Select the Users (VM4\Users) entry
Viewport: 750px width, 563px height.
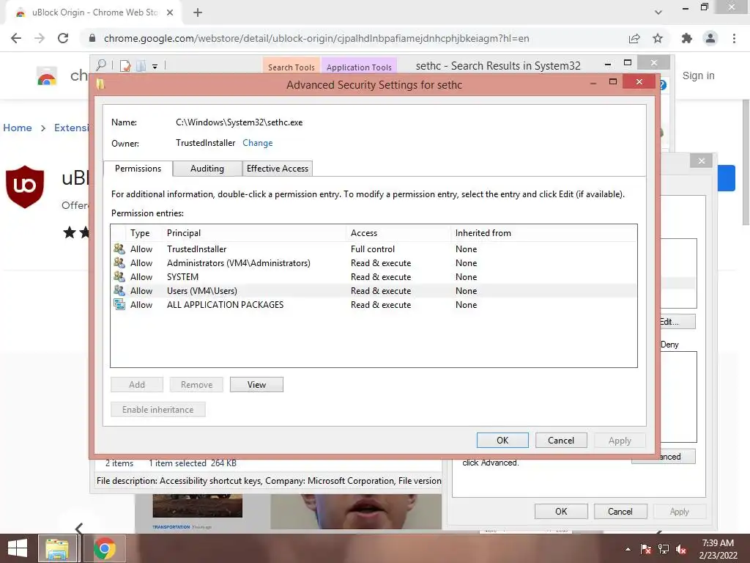tap(374, 290)
